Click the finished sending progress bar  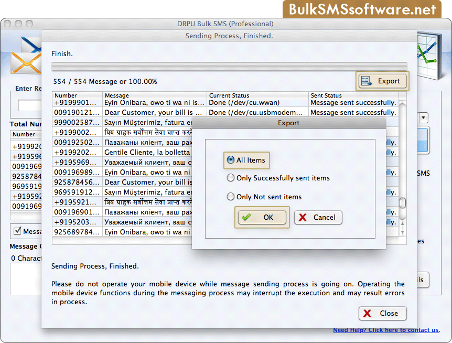point(229,66)
